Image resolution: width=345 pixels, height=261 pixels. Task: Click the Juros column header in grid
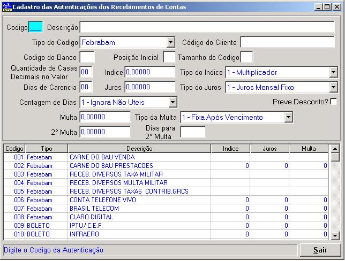(x=270, y=149)
